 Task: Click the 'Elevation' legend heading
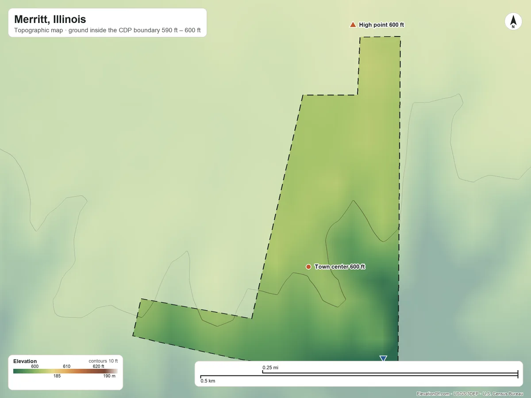(25, 361)
